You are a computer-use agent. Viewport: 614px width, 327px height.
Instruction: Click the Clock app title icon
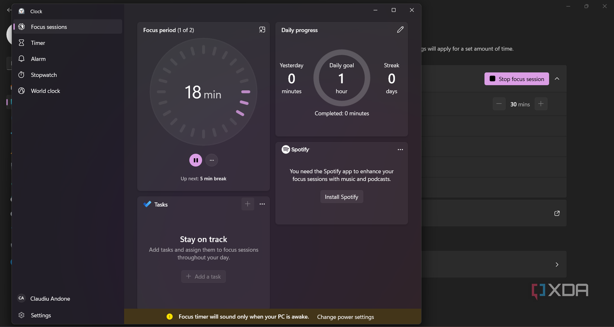(x=22, y=11)
